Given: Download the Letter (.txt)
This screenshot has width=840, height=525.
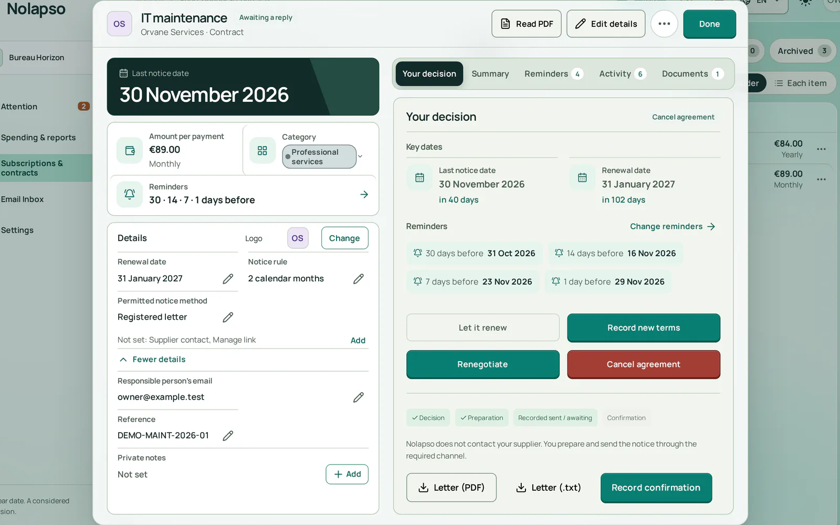Looking at the screenshot, I should (548, 488).
